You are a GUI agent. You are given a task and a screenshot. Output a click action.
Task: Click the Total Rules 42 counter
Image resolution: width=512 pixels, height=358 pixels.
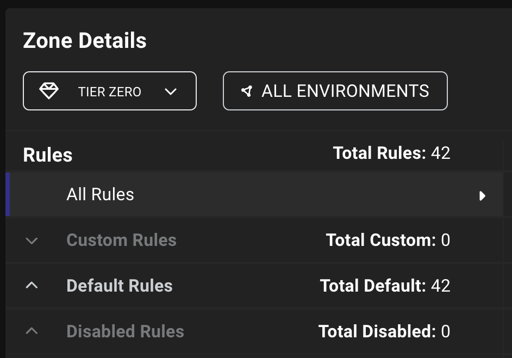391,153
